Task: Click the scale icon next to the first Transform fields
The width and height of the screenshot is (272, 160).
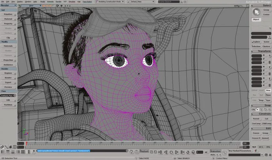Action: coord(270,56)
